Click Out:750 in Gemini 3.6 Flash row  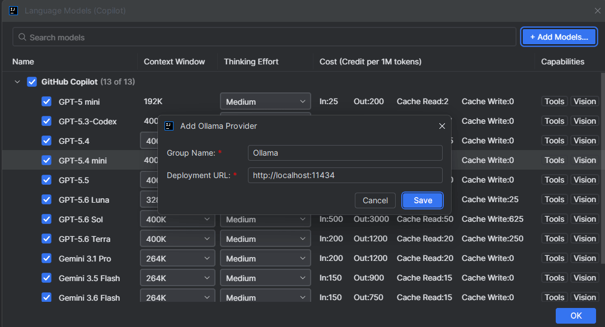click(368, 298)
